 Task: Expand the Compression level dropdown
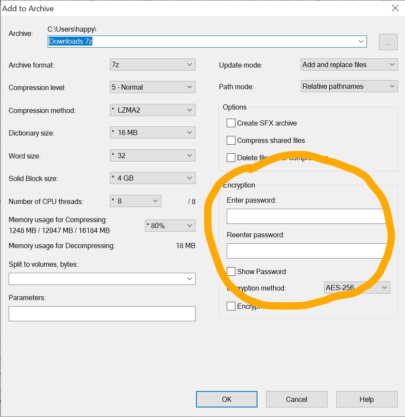(152, 87)
